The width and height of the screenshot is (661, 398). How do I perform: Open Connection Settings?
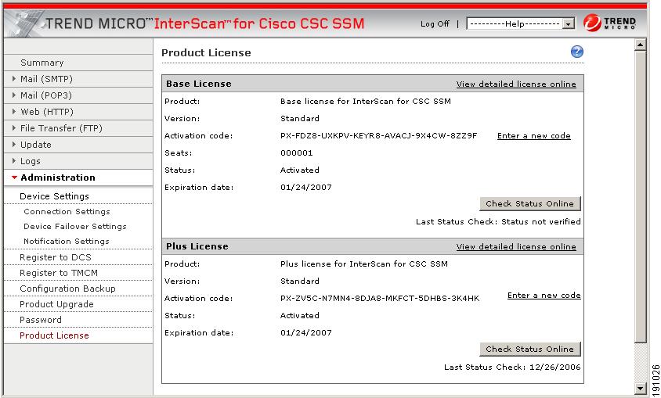click(x=67, y=212)
